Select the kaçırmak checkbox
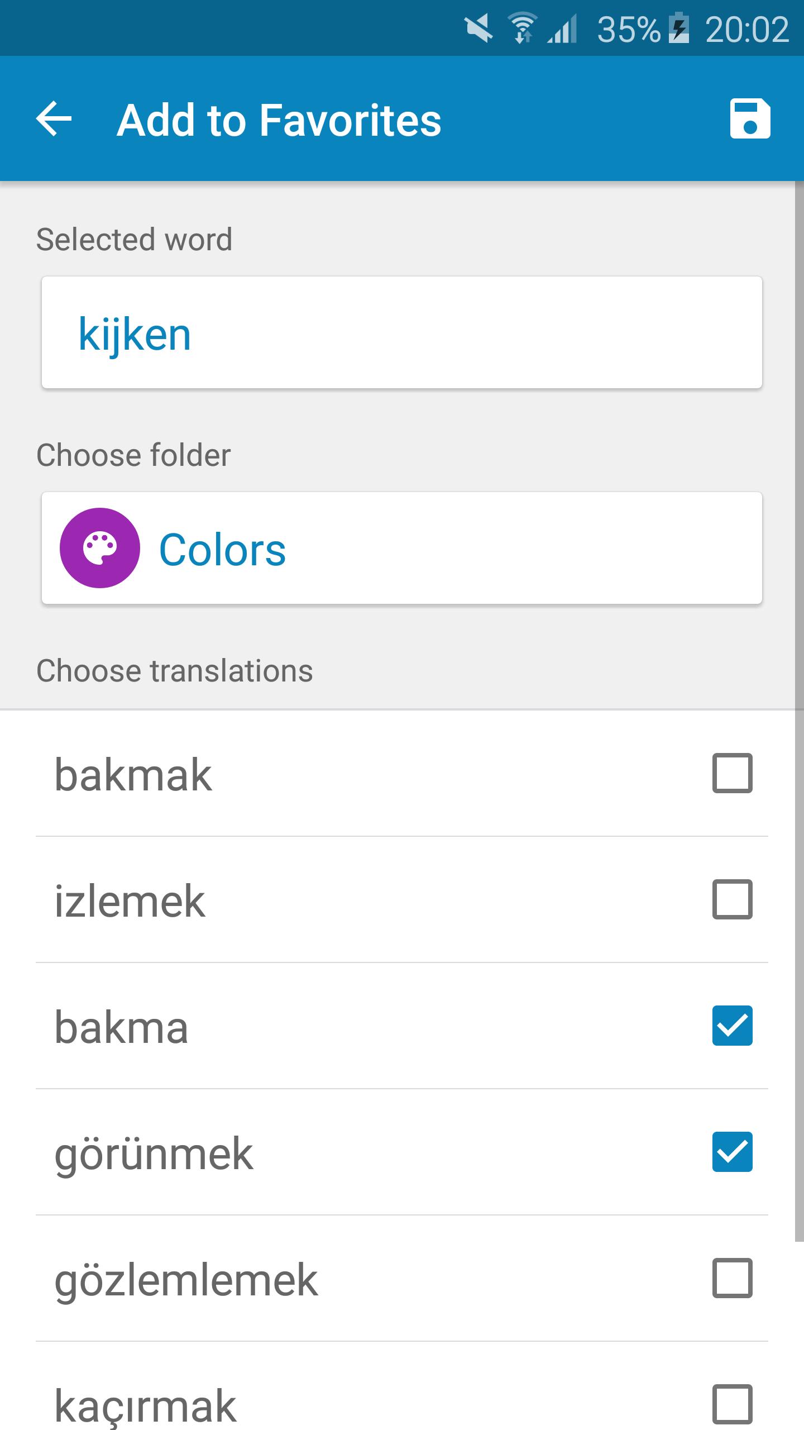This screenshot has height=1430, width=804. 732,1404
